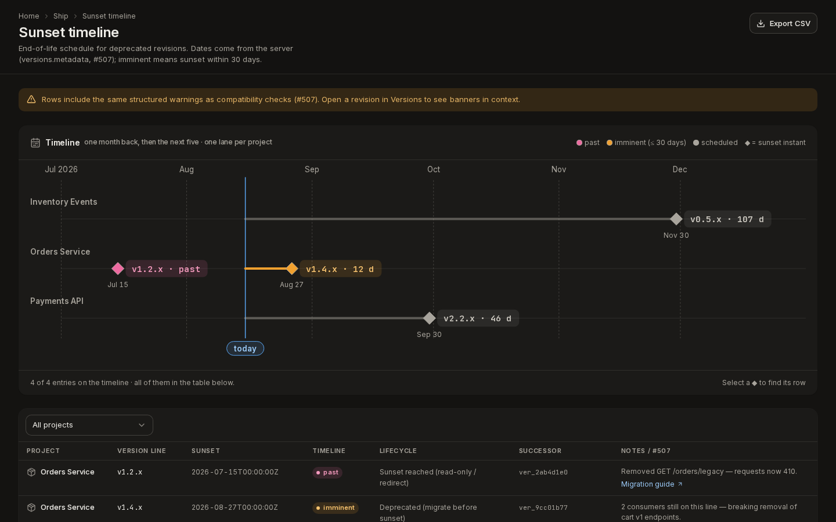Click the Nov 30 date label
836x522 pixels.
pyautogui.click(x=676, y=235)
